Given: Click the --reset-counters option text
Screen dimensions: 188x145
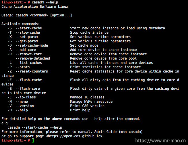Looking at the screenshot, I should (x=32, y=71).
